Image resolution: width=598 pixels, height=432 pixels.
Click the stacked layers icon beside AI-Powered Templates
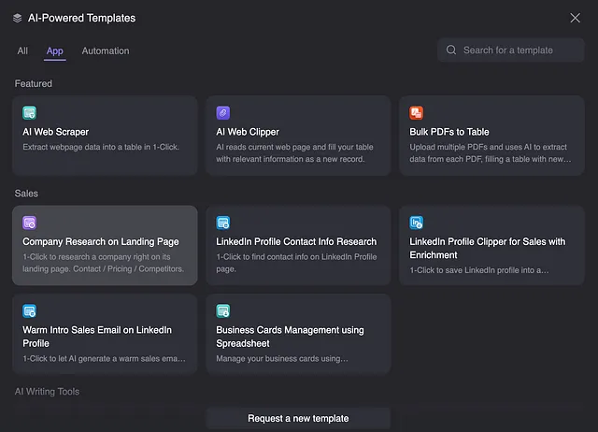click(x=17, y=18)
